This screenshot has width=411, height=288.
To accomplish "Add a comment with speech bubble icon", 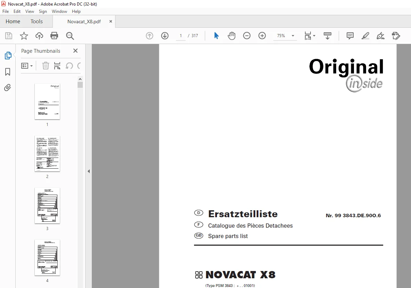I will [350, 36].
